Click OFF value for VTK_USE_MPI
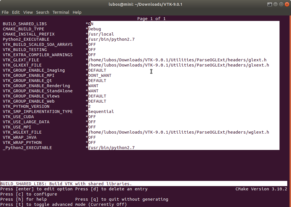 92,127
